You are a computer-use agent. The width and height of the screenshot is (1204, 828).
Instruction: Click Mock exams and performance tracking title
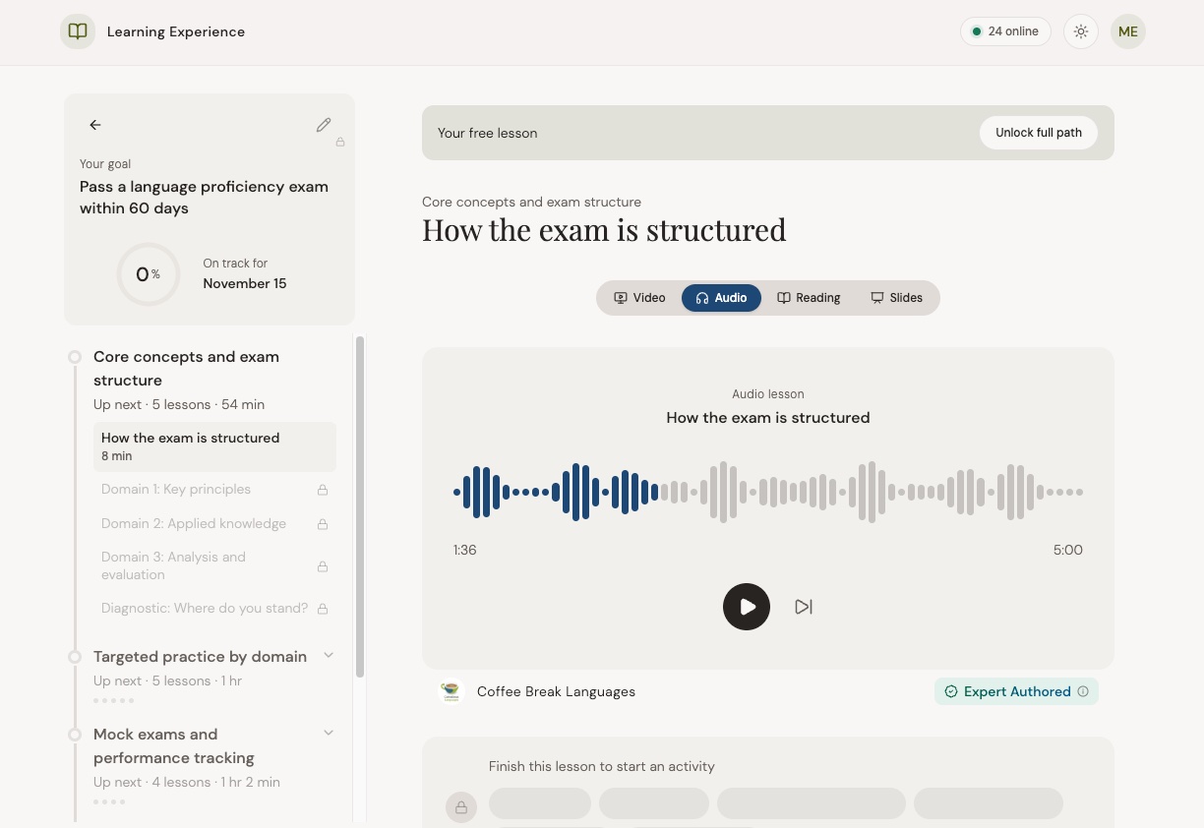pyautogui.click(x=174, y=746)
